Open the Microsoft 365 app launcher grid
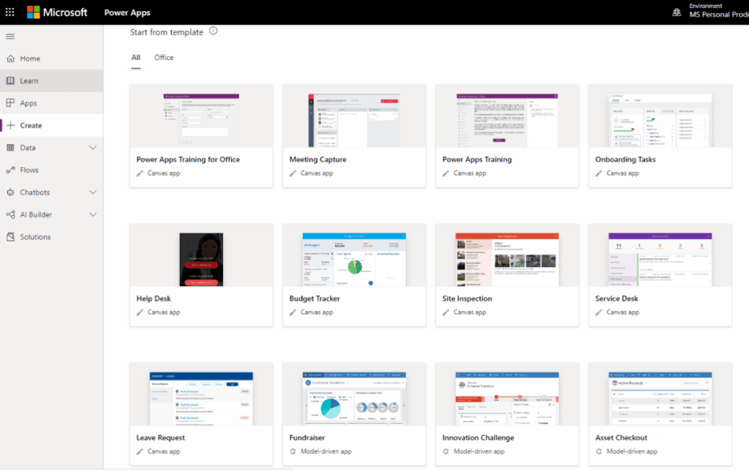This screenshot has height=471, width=749. [10, 12]
